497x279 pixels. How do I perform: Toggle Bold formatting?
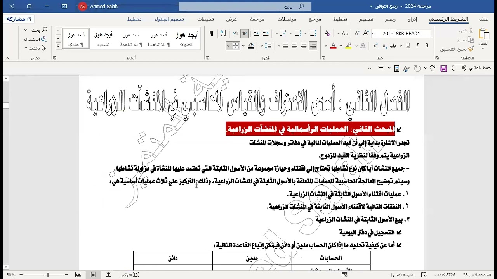[427, 46]
